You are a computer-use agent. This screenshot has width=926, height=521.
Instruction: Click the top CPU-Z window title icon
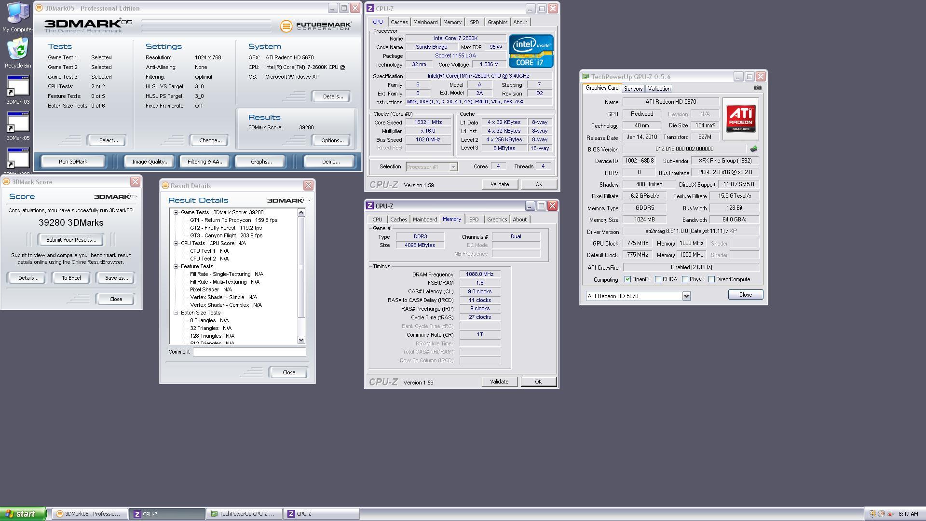[370, 8]
